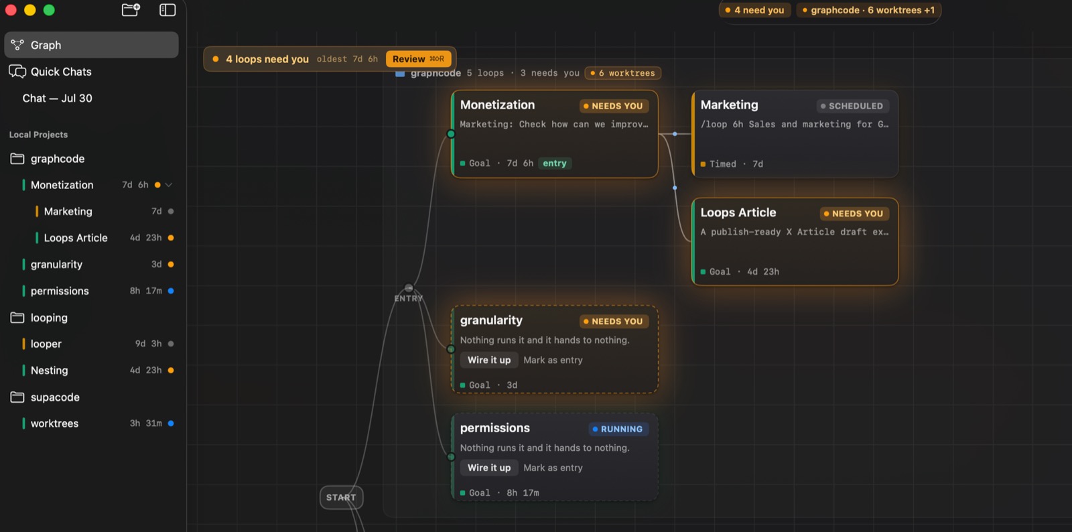This screenshot has width=1072, height=532.
Task: Click the looping folder icon in sidebar
Action: [x=17, y=318]
